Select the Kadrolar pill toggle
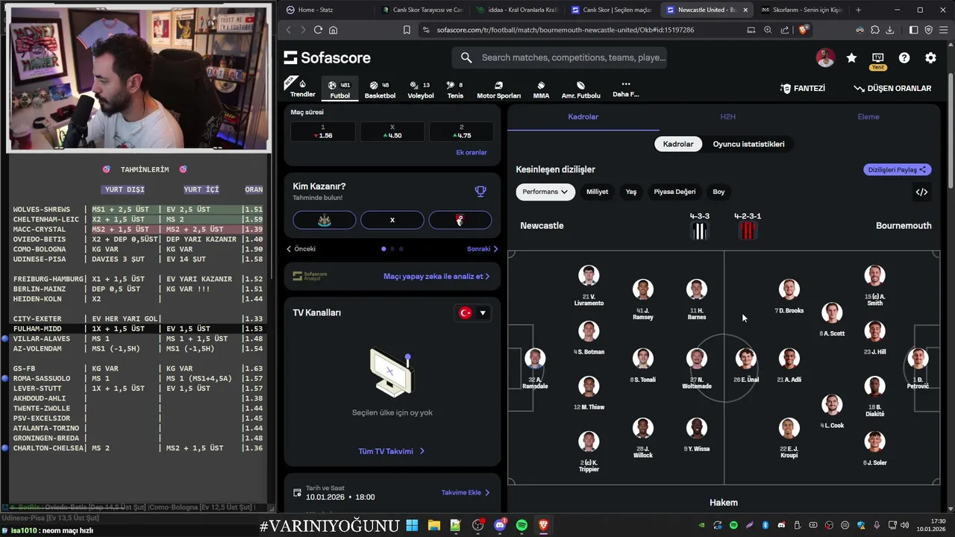Screen dimensions: 955x537 678,144
